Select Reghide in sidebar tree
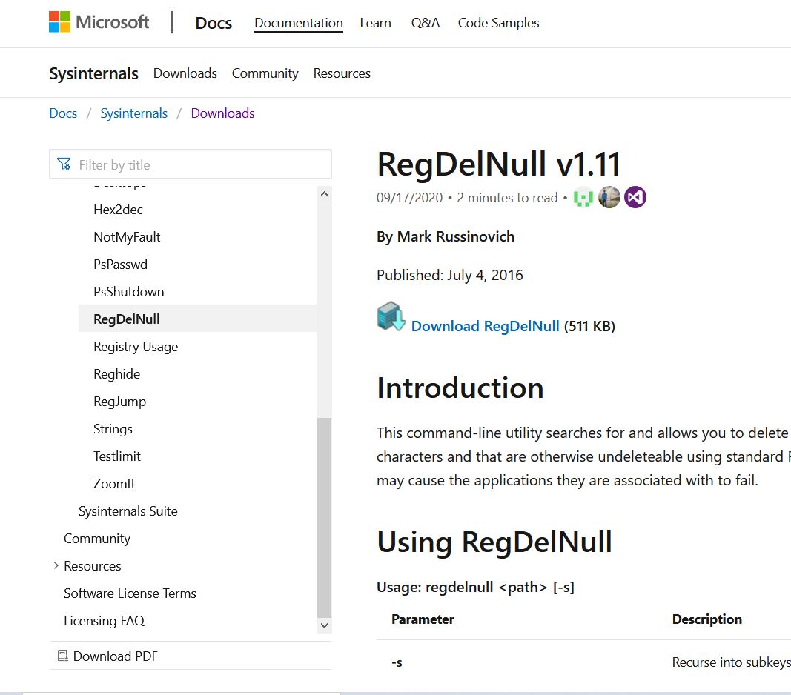The image size is (791, 695). pos(116,373)
